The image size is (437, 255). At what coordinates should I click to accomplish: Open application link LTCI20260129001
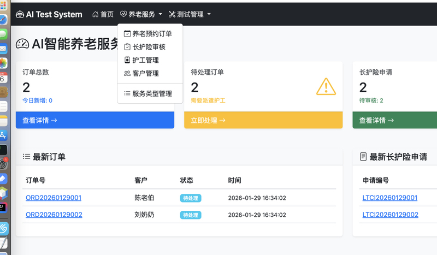390,198
